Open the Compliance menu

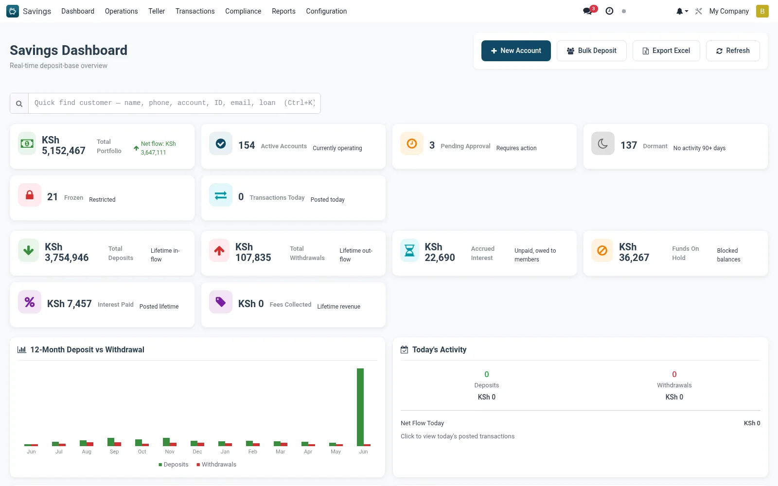243,11
